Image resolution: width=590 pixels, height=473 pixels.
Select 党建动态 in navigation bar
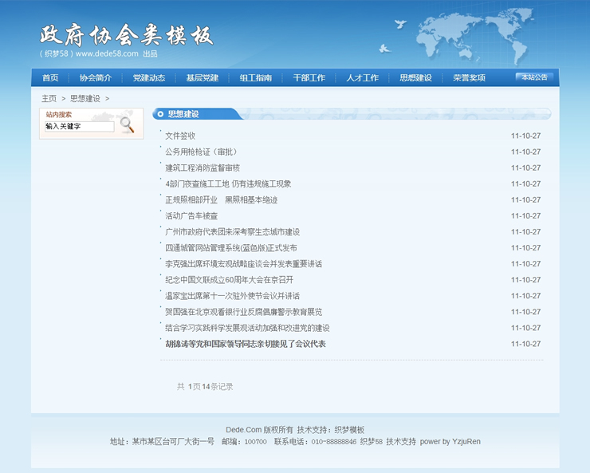[x=149, y=78]
